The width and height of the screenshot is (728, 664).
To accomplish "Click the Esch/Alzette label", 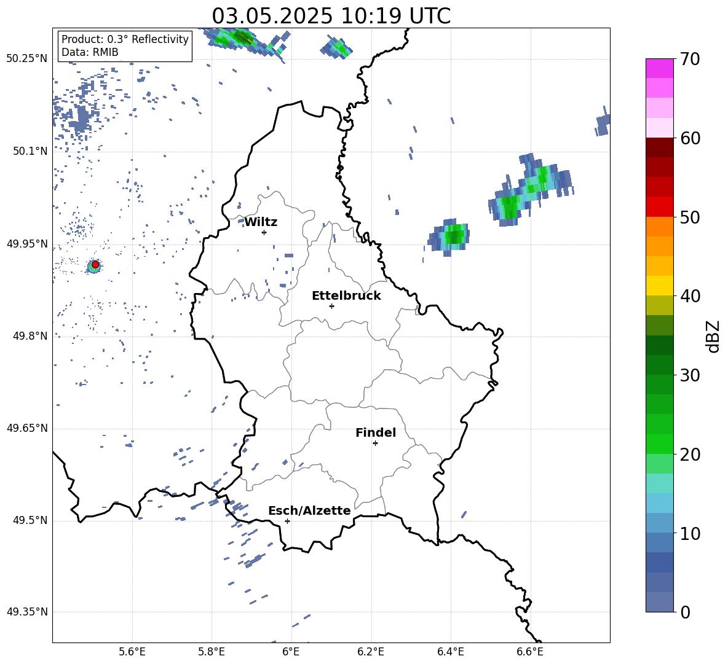I will [309, 510].
